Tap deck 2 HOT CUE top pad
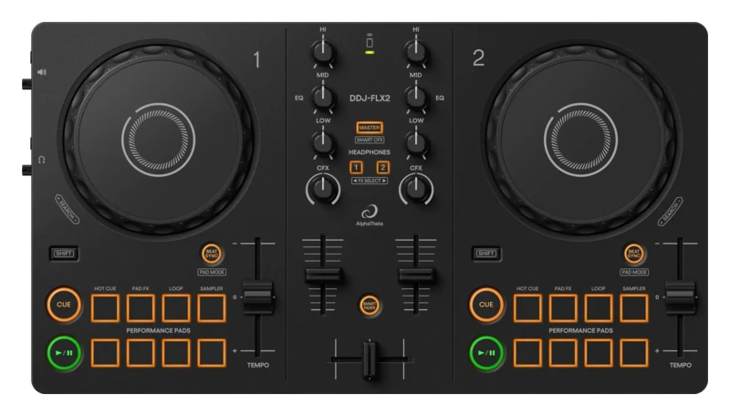The width and height of the screenshot is (730, 416). (x=527, y=308)
